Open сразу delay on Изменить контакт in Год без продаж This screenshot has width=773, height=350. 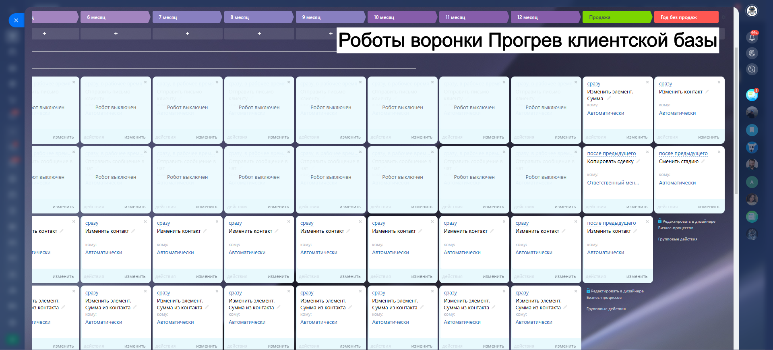(666, 84)
